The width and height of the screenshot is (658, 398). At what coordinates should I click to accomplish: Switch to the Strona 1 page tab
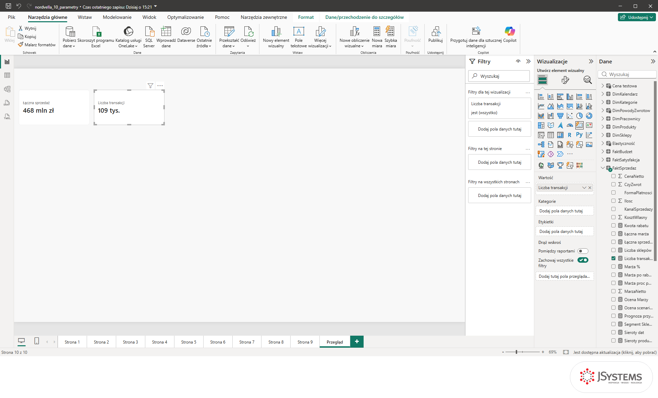[72, 342]
